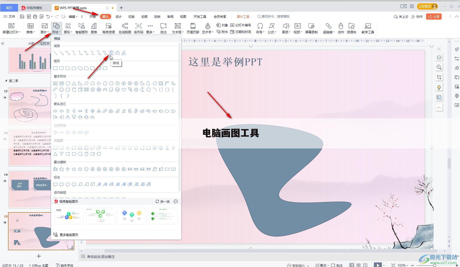Pick the heart basic shape
Screen dimensions: 460x267
coord(124,90)
